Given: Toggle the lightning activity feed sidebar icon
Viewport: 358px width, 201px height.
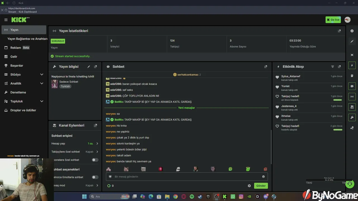Looking at the screenshot, I should (352, 65).
